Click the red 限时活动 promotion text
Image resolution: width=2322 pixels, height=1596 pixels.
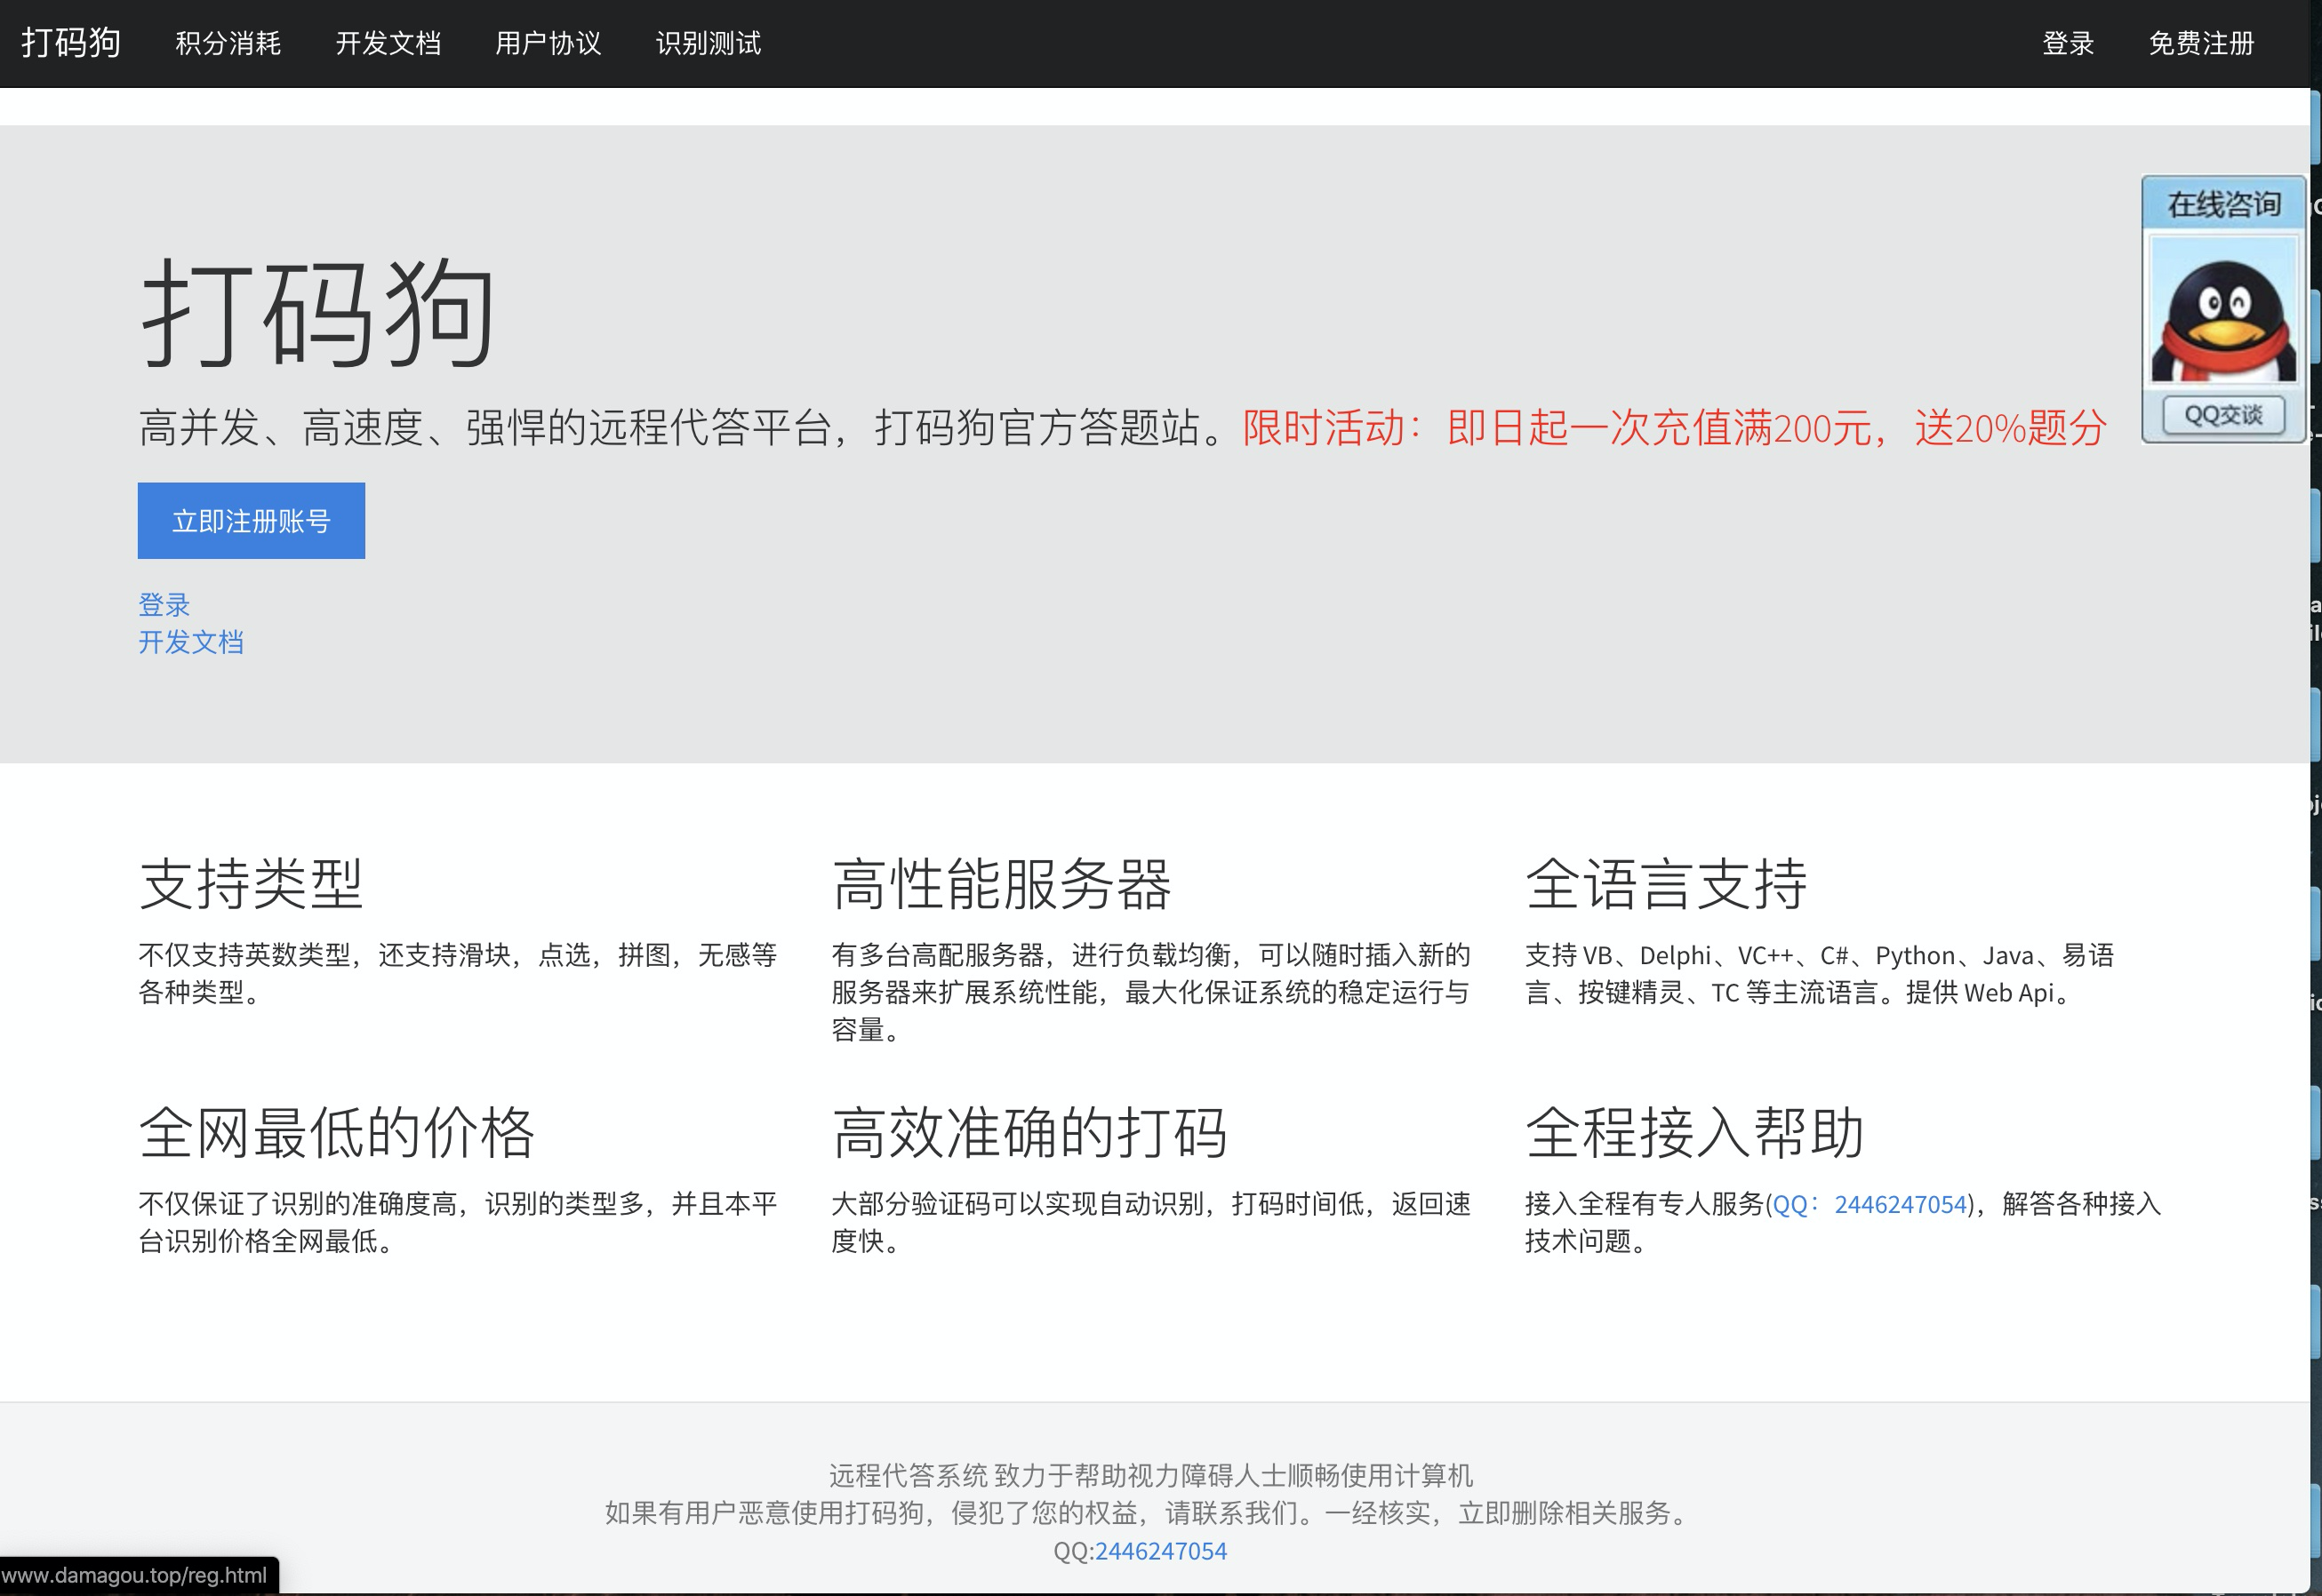coord(1674,428)
